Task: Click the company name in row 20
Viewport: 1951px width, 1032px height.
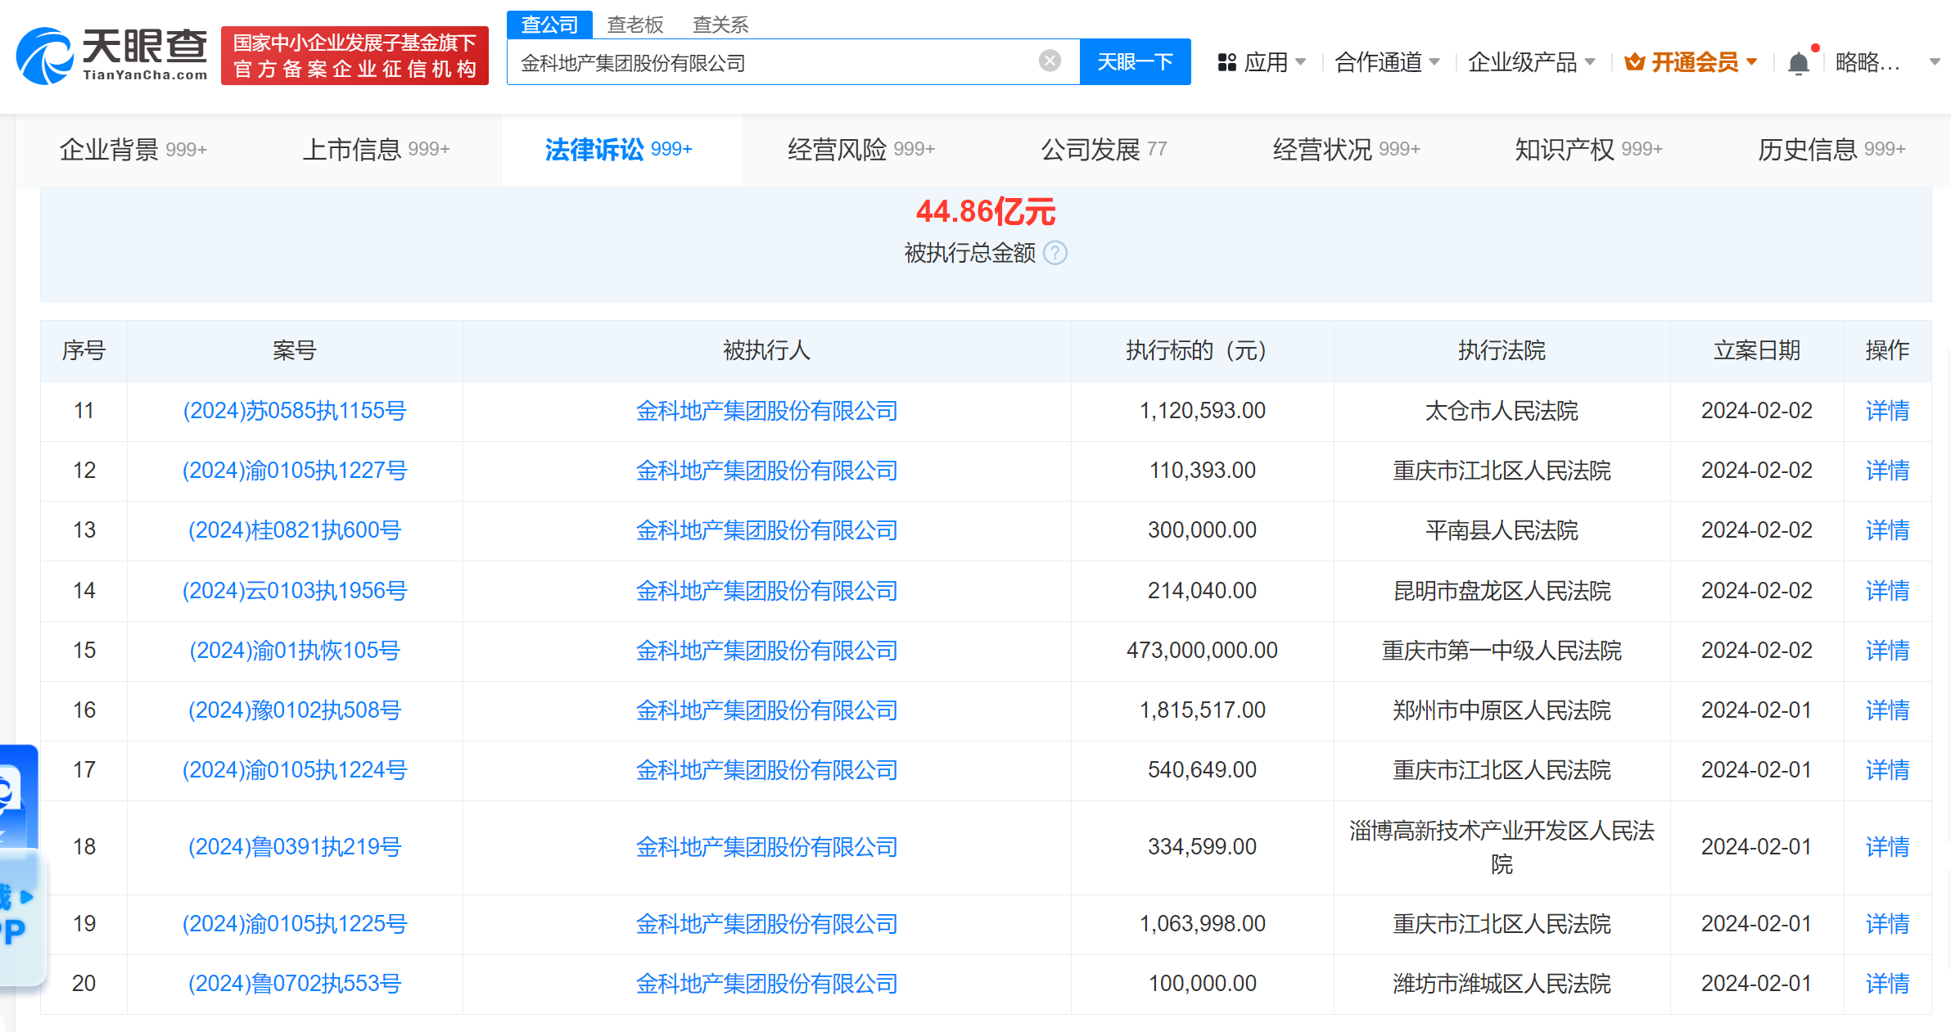Action: [767, 984]
